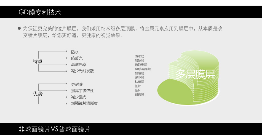Click the 防水层 layer label
This screenshot has width=262, height=135.
[x=139, y=56]
